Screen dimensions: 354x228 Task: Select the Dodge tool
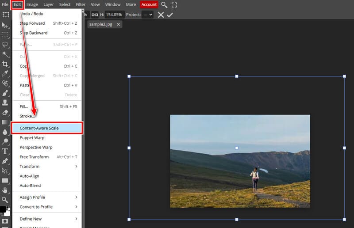click(5, 141)
